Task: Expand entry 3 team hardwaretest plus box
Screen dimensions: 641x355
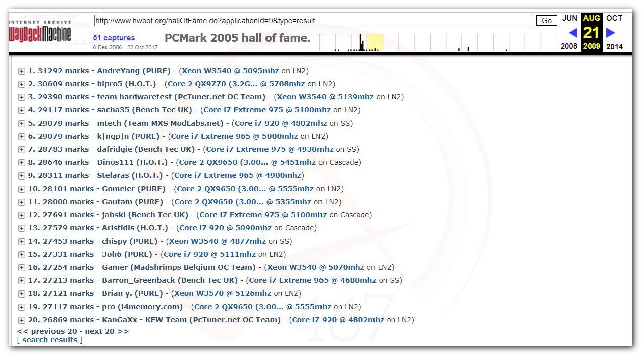Action: [22, 97]
